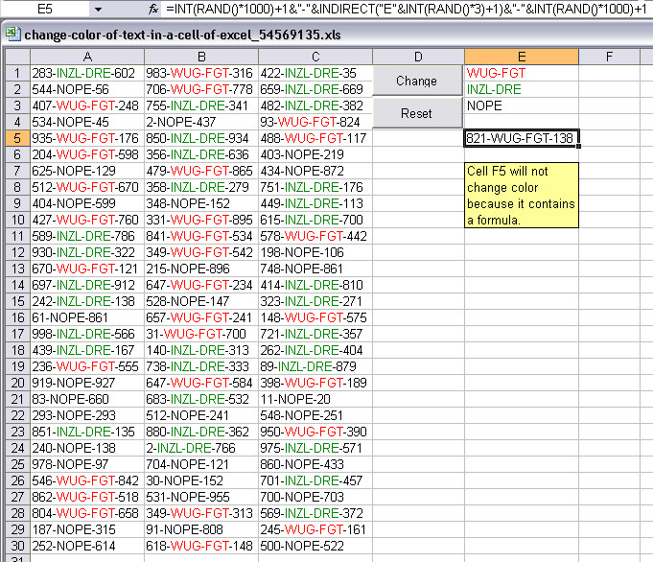Viewport: 653px width, 562px height.
Task: Select row 1 header
Action: click(17, 73)
